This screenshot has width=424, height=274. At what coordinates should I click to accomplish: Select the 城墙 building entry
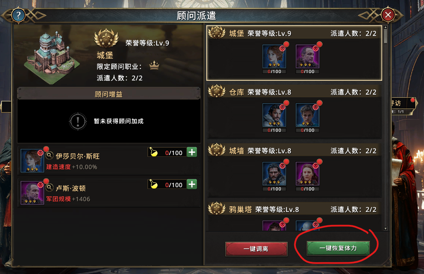(x=294, y=170)
